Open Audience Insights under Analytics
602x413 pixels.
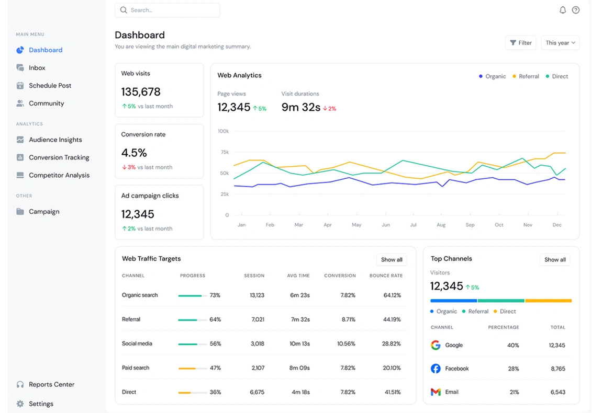20,140
